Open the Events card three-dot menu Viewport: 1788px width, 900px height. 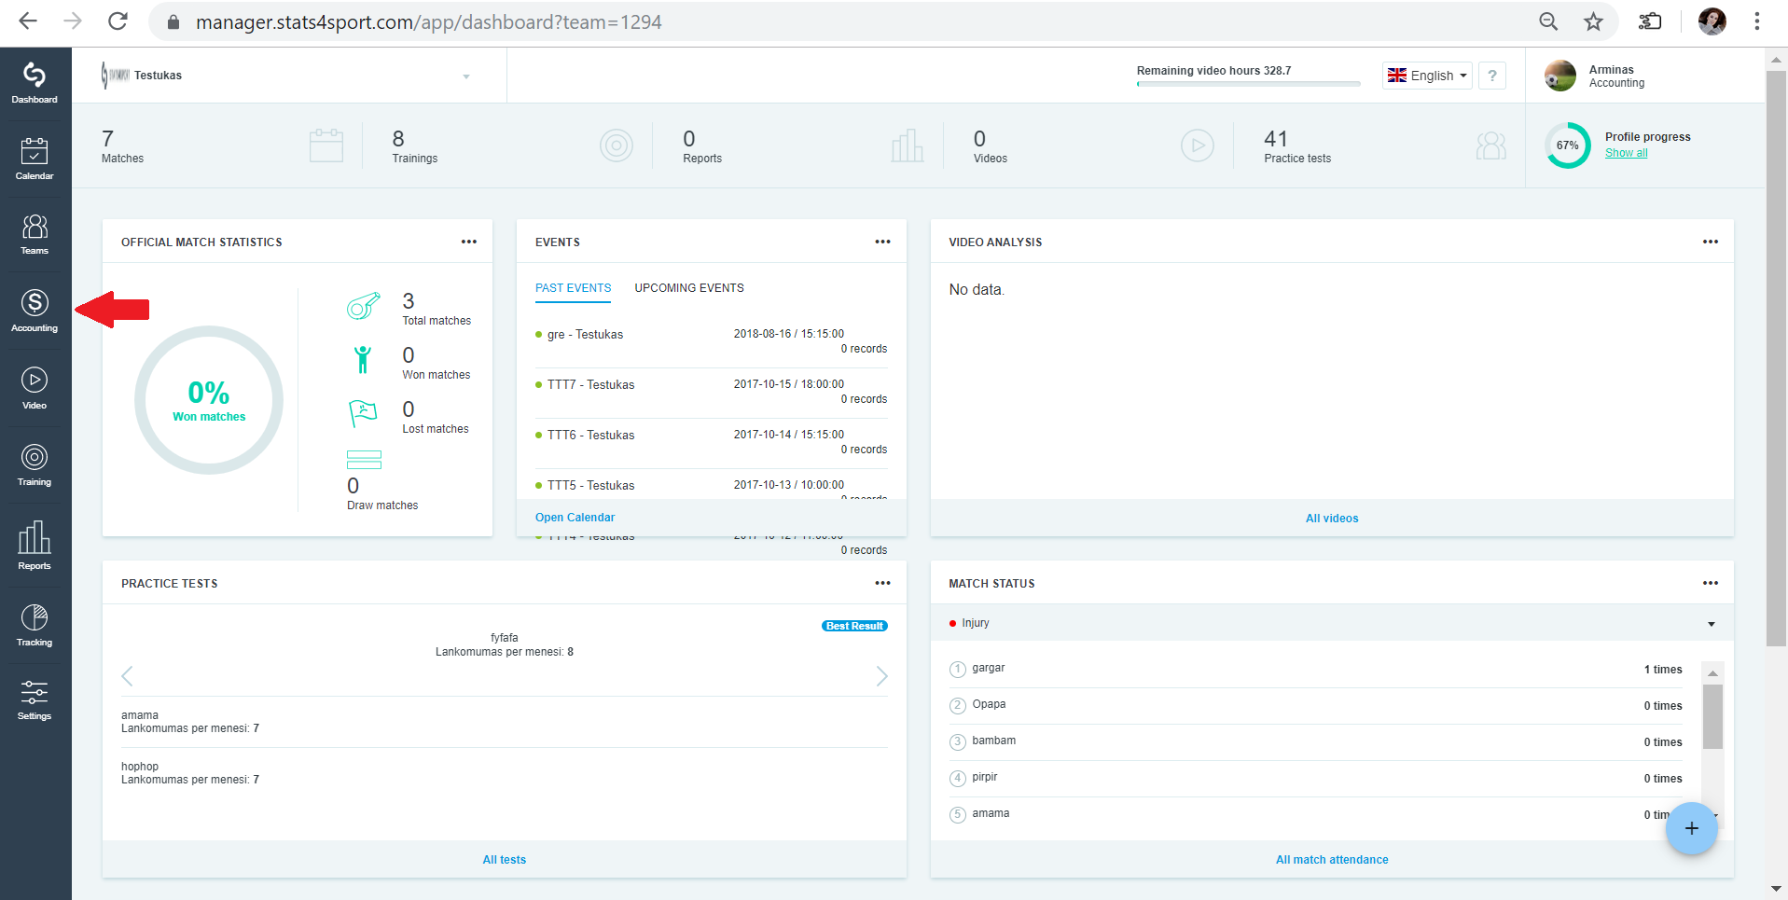click(x=883, y=242)
